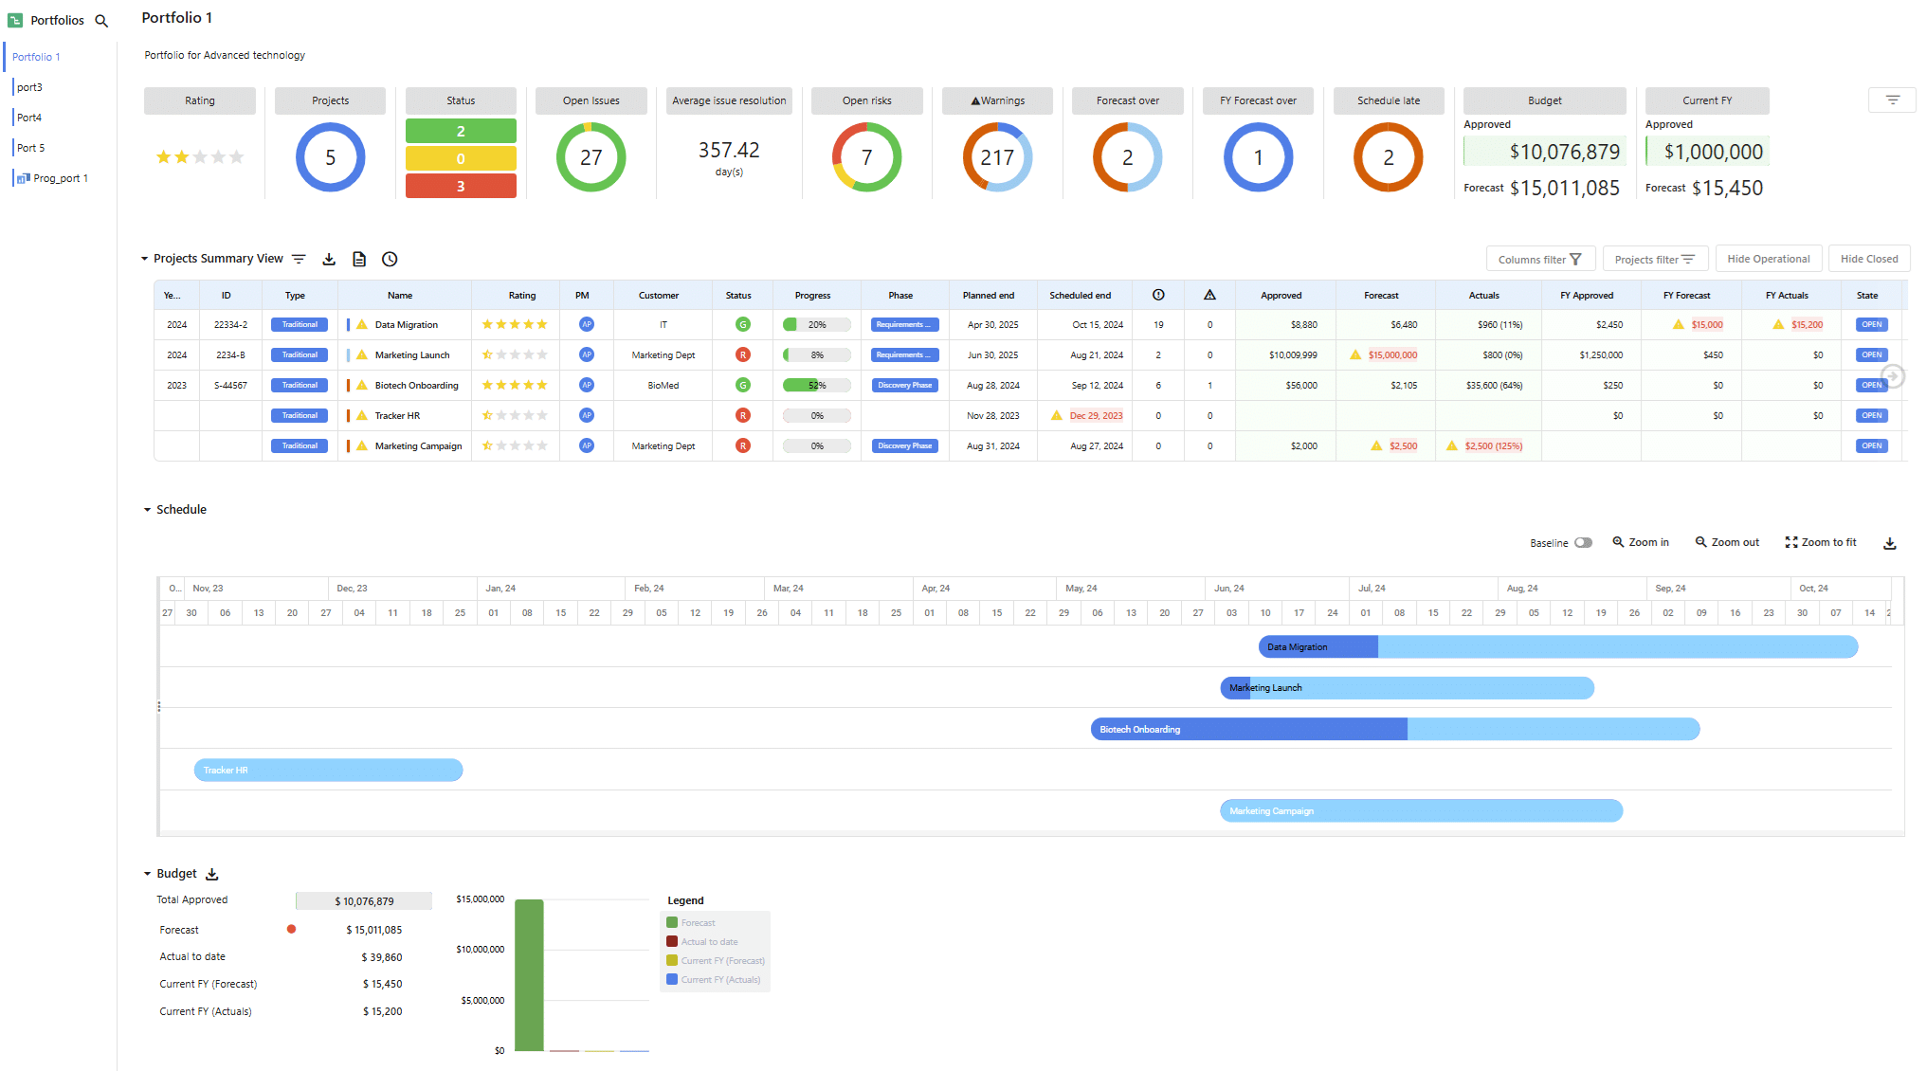Screen dimensions: 1926x1071
Task: Click the Marketing Launch Gantt bar
Action: click(1407, 688)
